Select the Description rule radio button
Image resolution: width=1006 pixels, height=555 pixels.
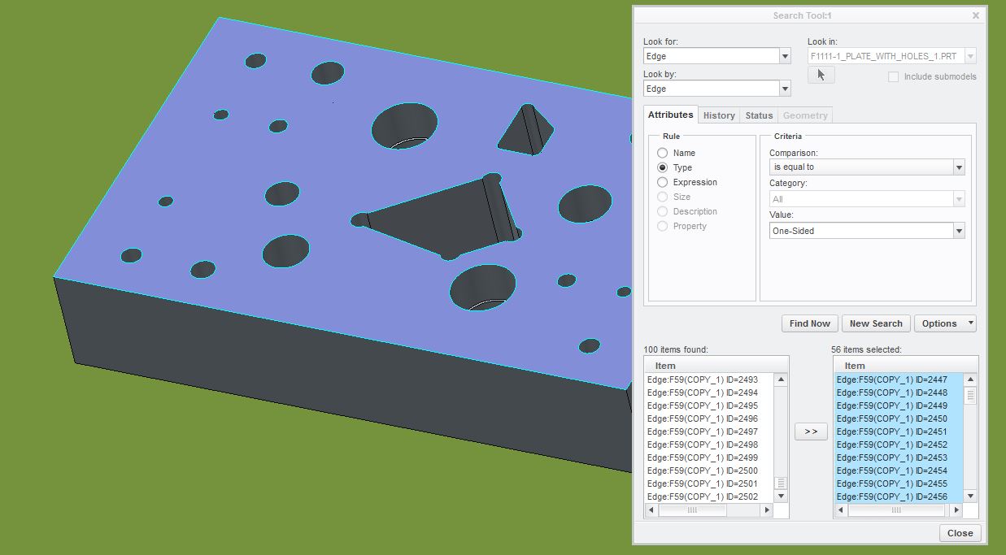coord(663,211)
